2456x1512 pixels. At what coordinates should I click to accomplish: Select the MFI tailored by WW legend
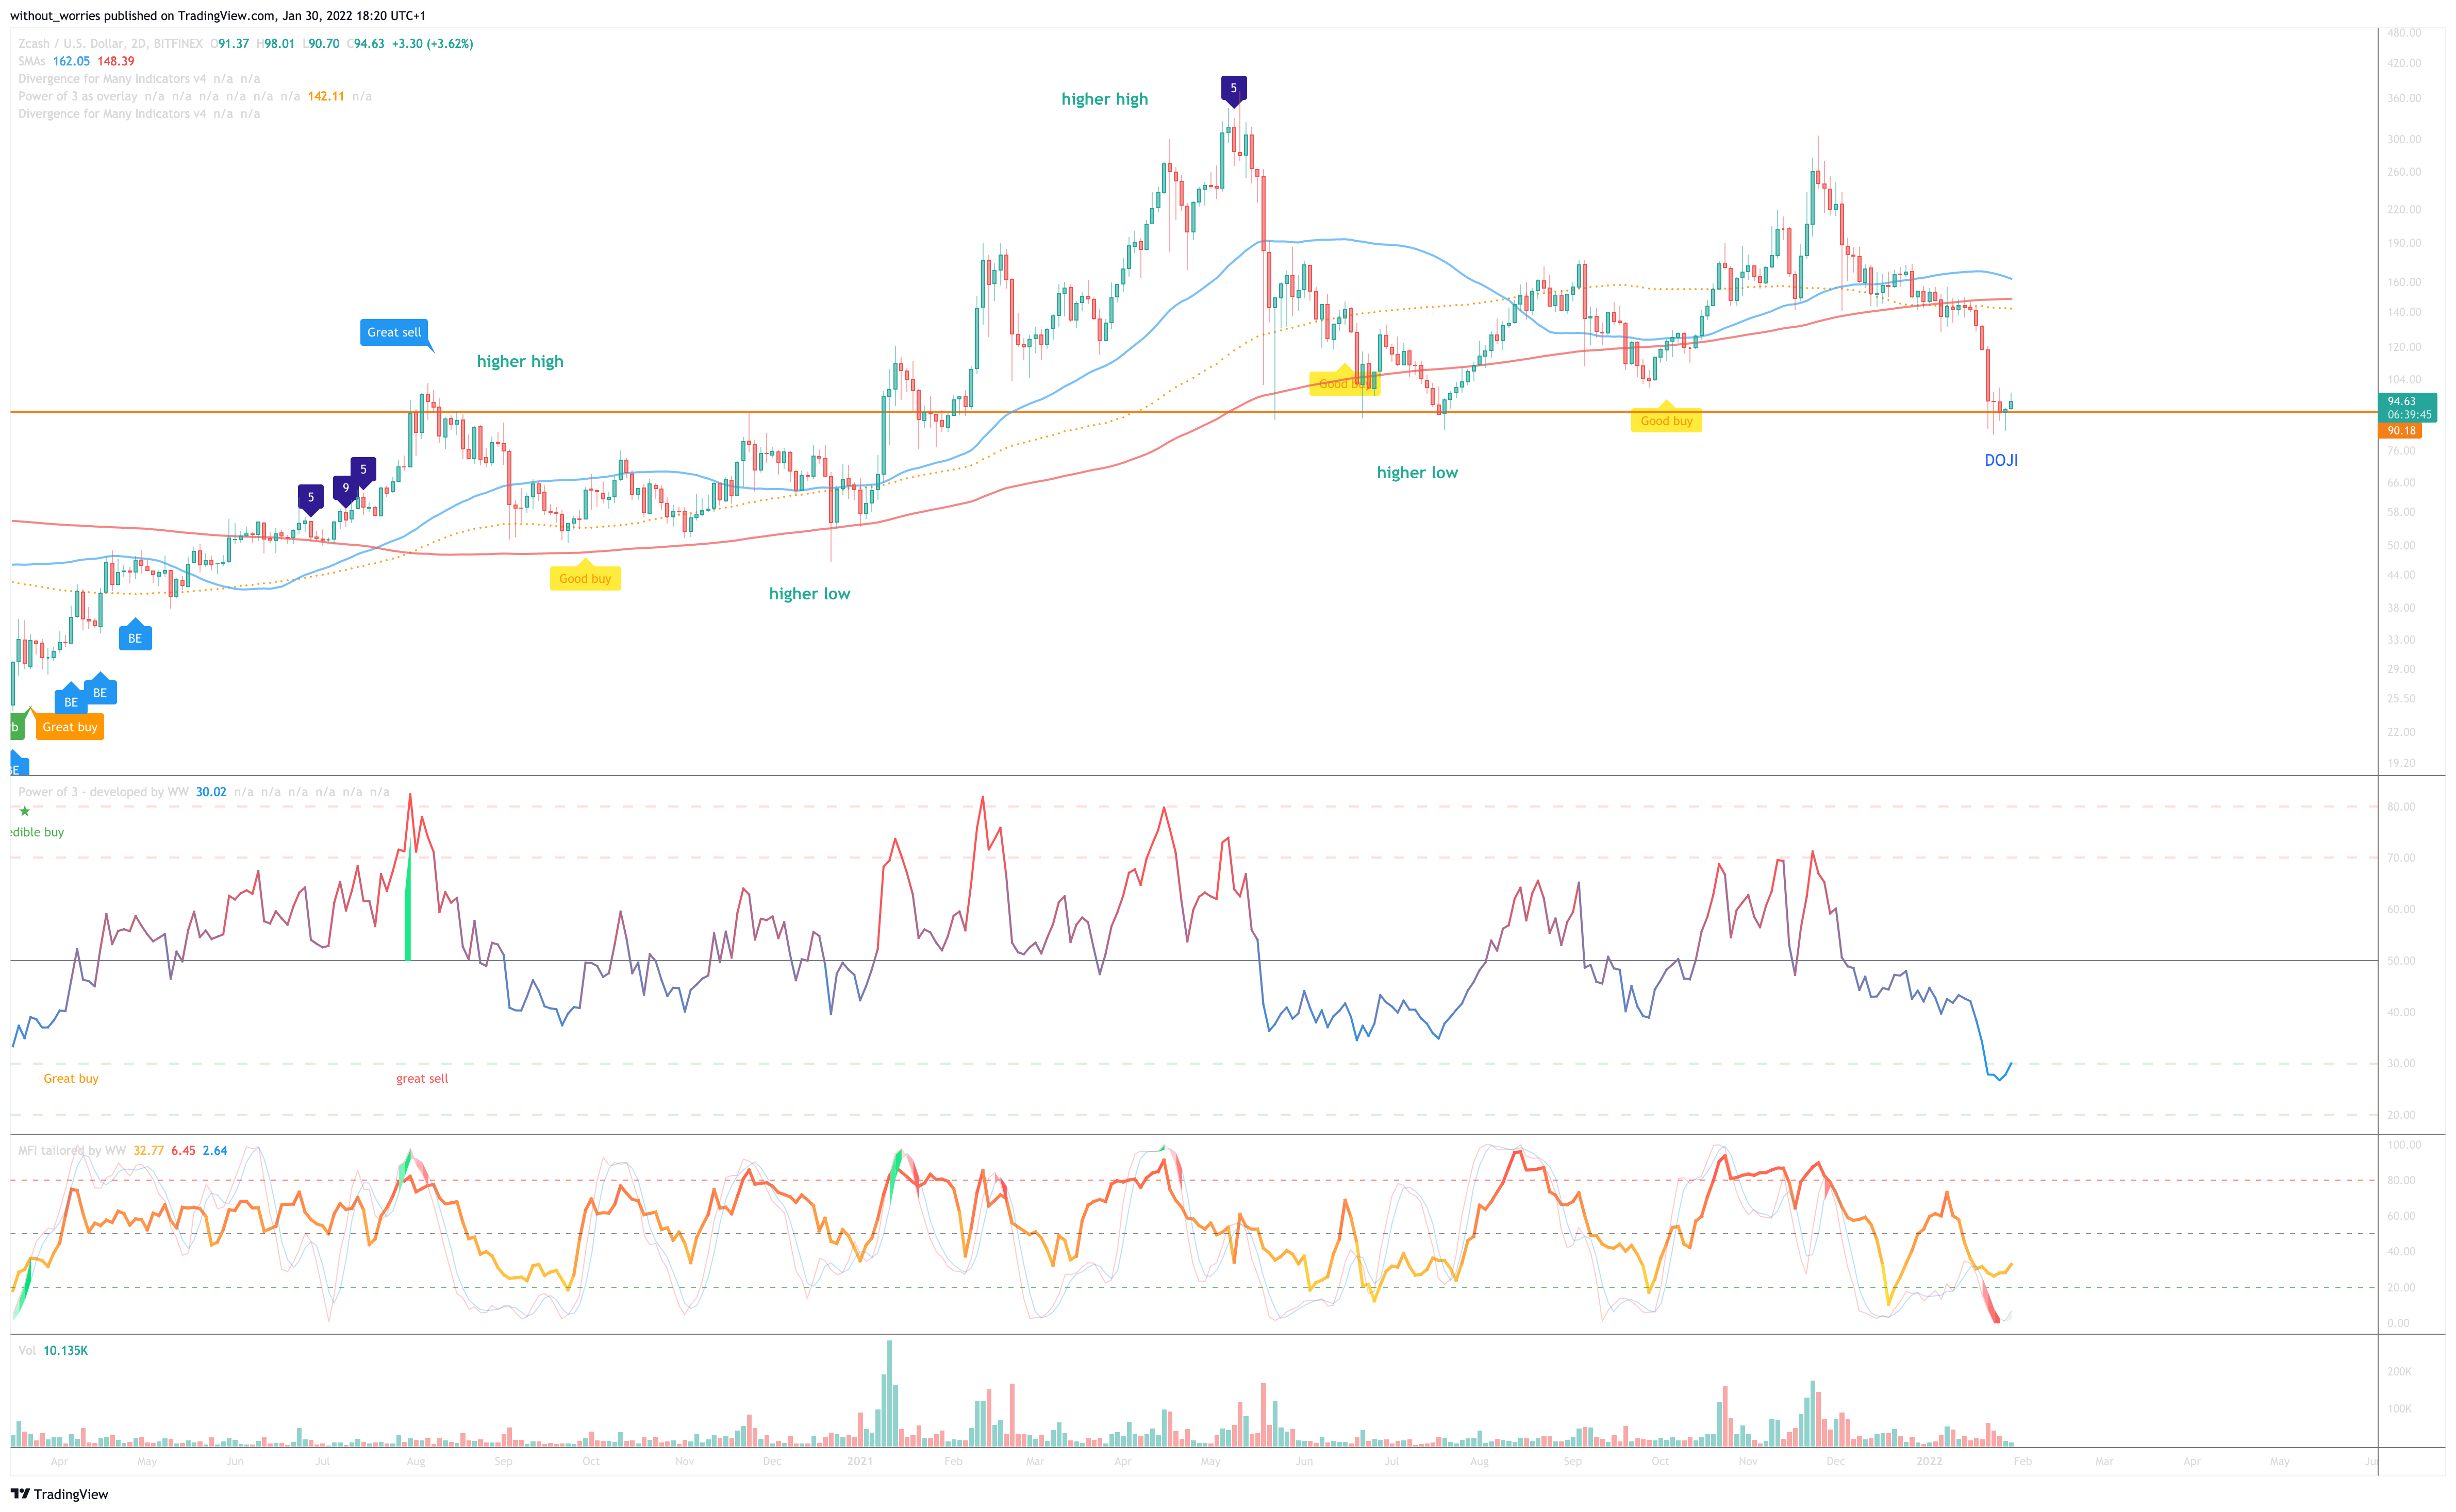coord(72,1151)
